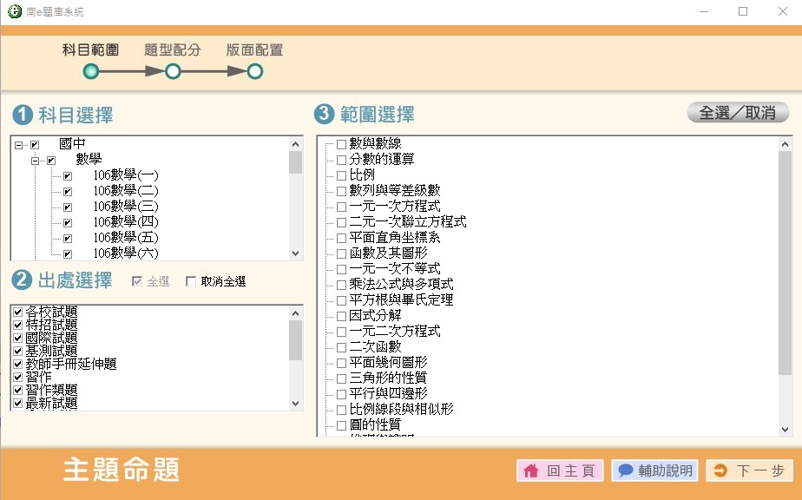Image resolution: width=802 pixels, height=500 pixels.
Task: Select 106數學(三) in subject tree
Action: (x=126, y=207)
